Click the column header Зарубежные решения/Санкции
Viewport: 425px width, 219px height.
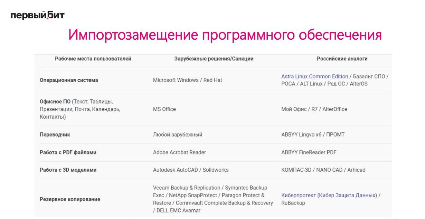point(214,59)
